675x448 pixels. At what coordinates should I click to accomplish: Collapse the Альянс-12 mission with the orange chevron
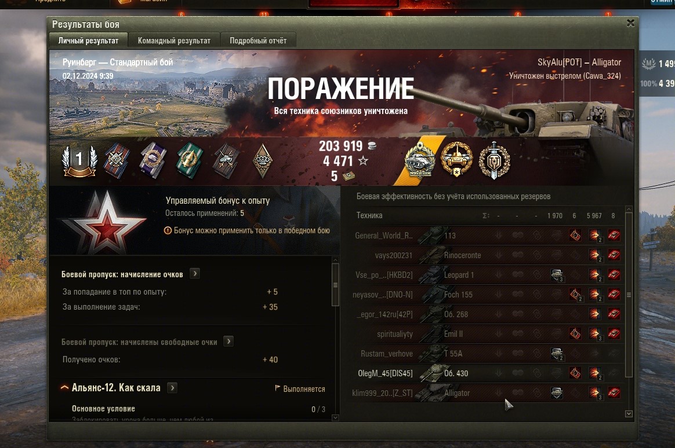pyautogui.click(x=64, y=388)
